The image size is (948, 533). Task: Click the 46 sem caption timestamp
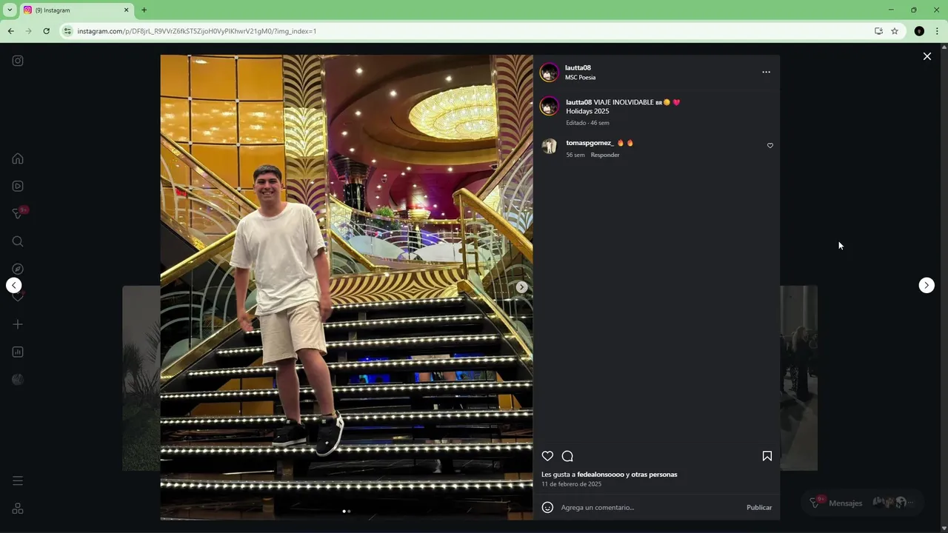(600, 123)
